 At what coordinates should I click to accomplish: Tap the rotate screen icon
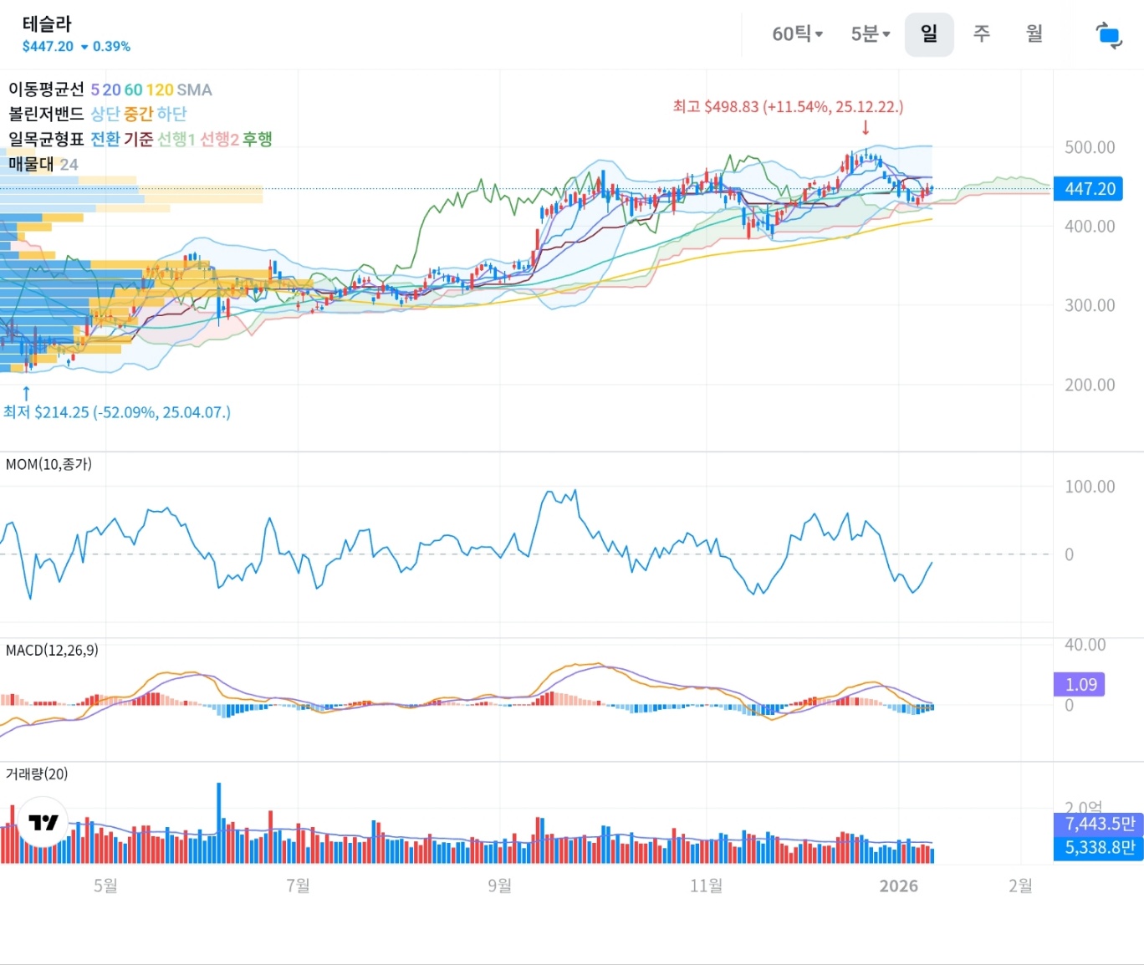coord(1109,35)
